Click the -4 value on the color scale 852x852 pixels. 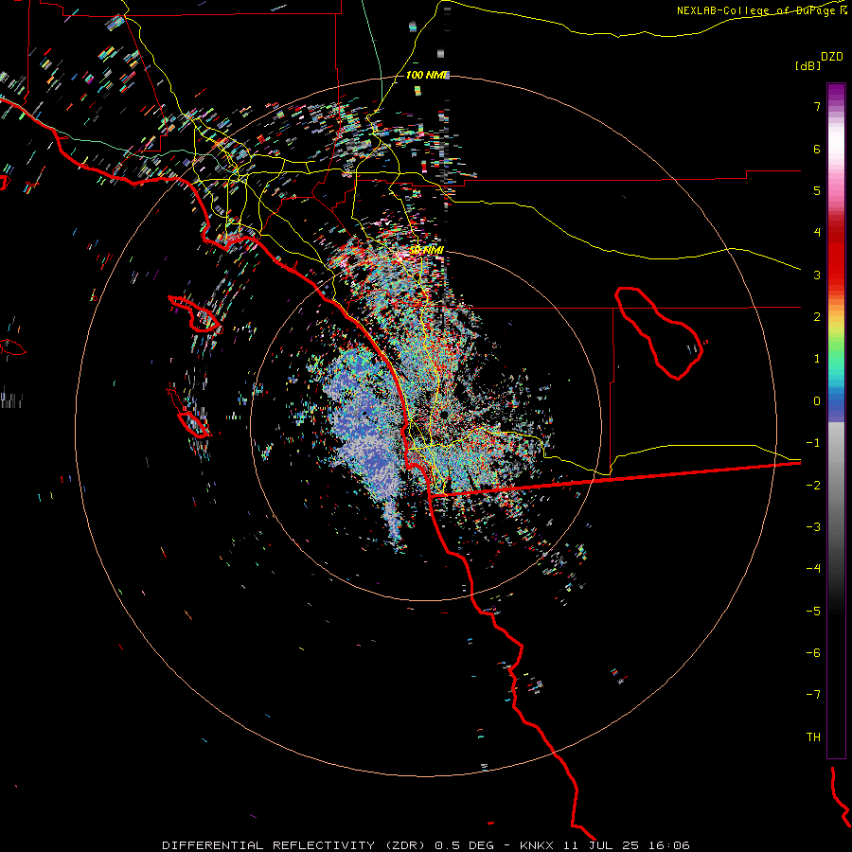(813, 569)
